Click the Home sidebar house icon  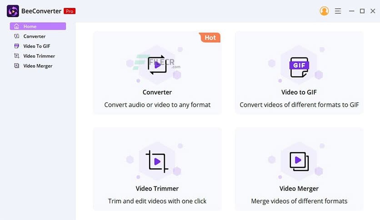coord(16,26)
